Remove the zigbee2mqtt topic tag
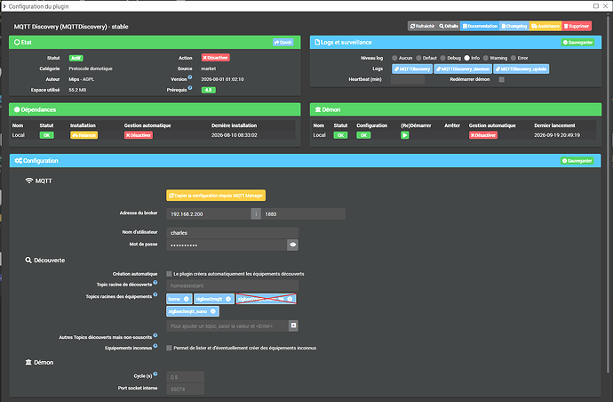 pyautogui.click(x=228, y=299)
